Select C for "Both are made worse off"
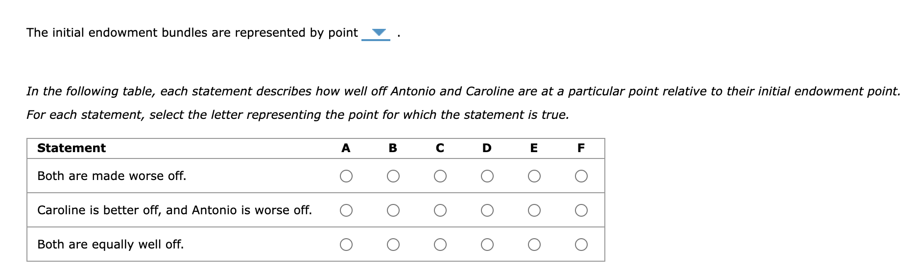The width and height of the screenshot is (908, 270). click(440, 176)
